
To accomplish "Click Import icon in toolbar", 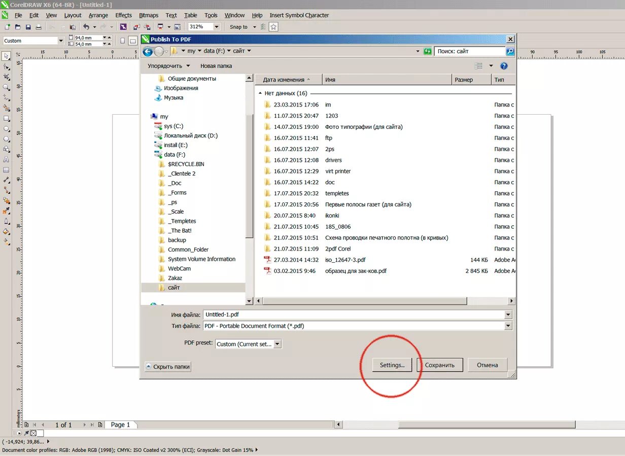I will pyautogui.click(x=136, y=27).
